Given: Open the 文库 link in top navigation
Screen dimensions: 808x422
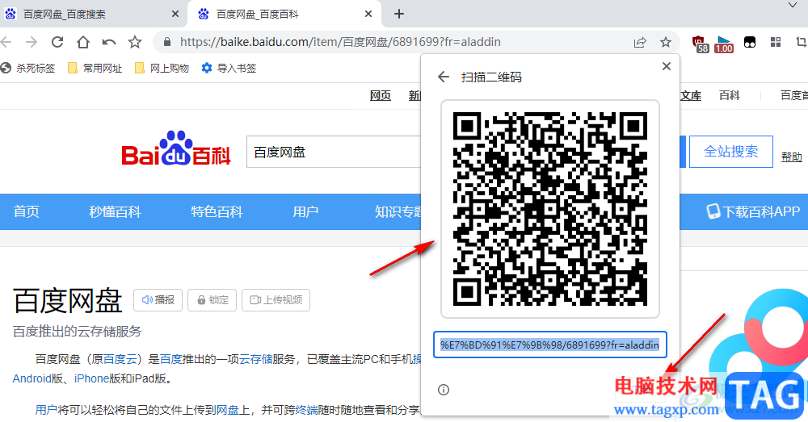Looking at the screenshot, I should 691,96.
